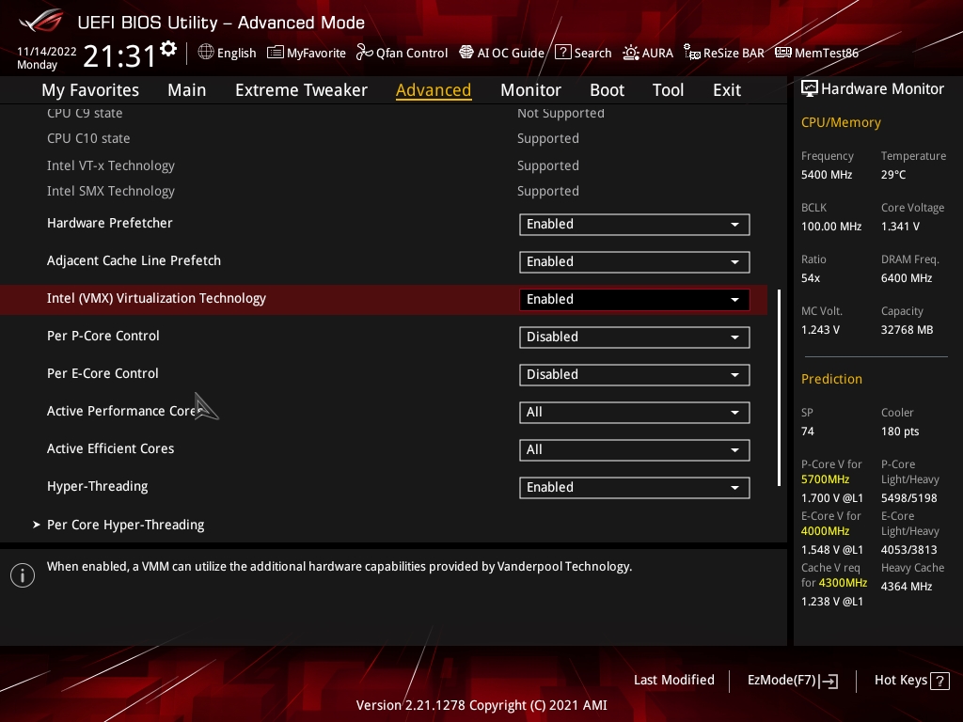Click the 180 pts Cooler value
The image size is (963, 722).
(900, 432)
